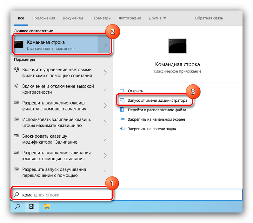Switch to the Все tab
The image size is (253, 223).
pyautogui.click(x=21, y=18)
